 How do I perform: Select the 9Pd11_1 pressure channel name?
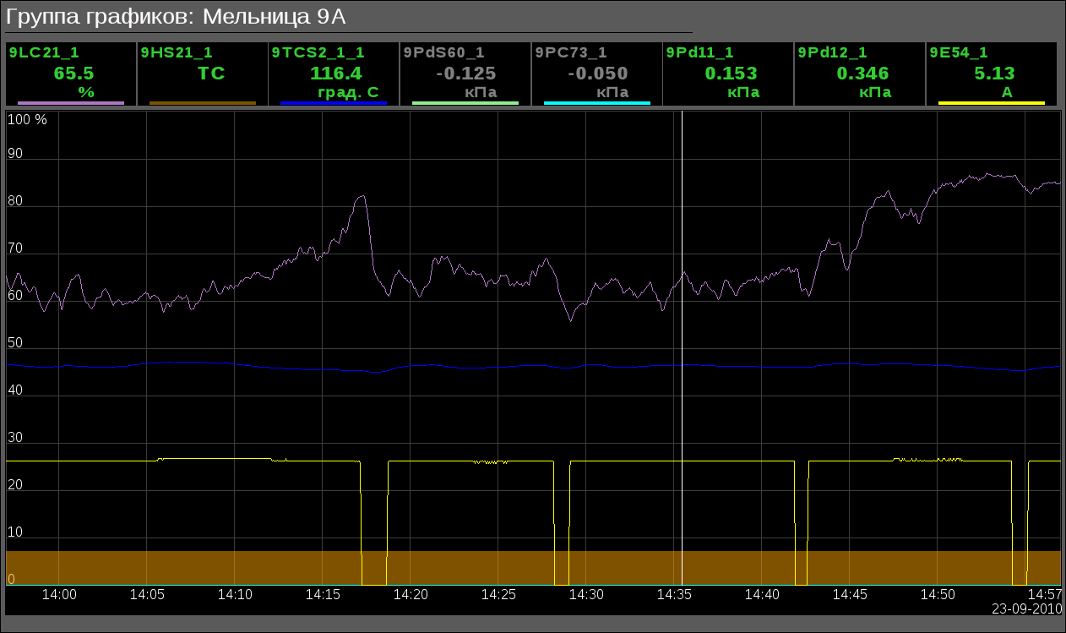pyautogui.click(x=699, y=52)
